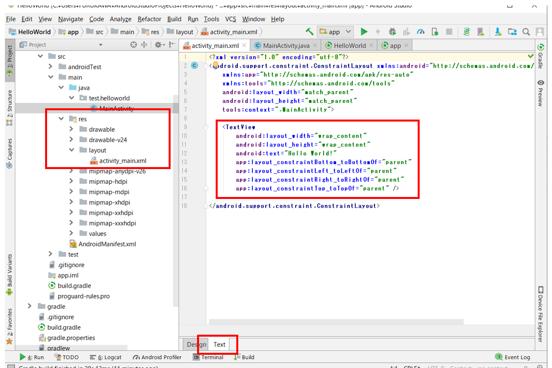Click the editor horizontal scrollbar

[336, 321]
